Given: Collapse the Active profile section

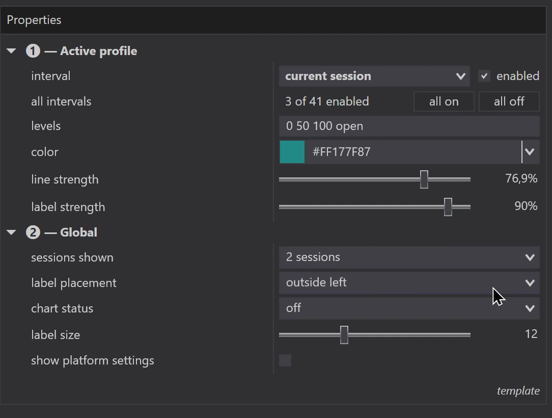Looking at the screenshot, I should (11, 51).
